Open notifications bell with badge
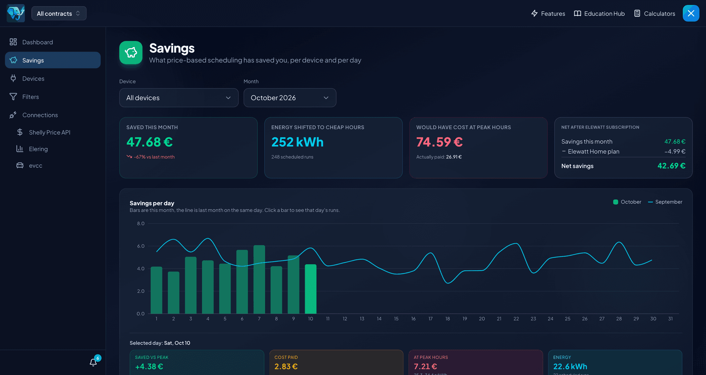The height and width of the screenshot is (375, 706). (93, 362)
